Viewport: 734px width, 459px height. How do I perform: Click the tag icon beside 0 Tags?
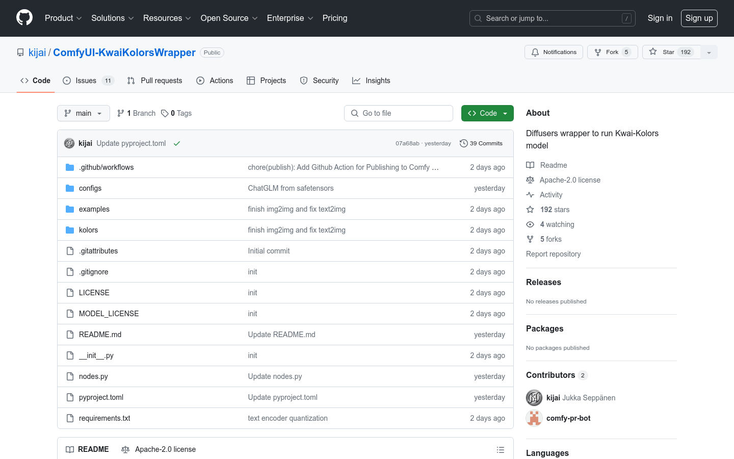(165, 113)
